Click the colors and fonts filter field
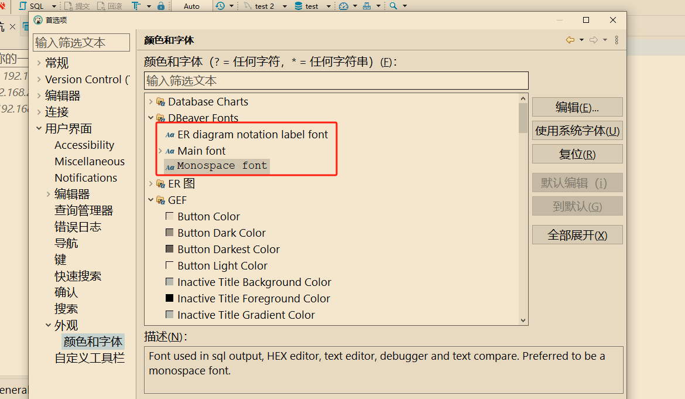This screenshot has width=685, height=399. 336,81
